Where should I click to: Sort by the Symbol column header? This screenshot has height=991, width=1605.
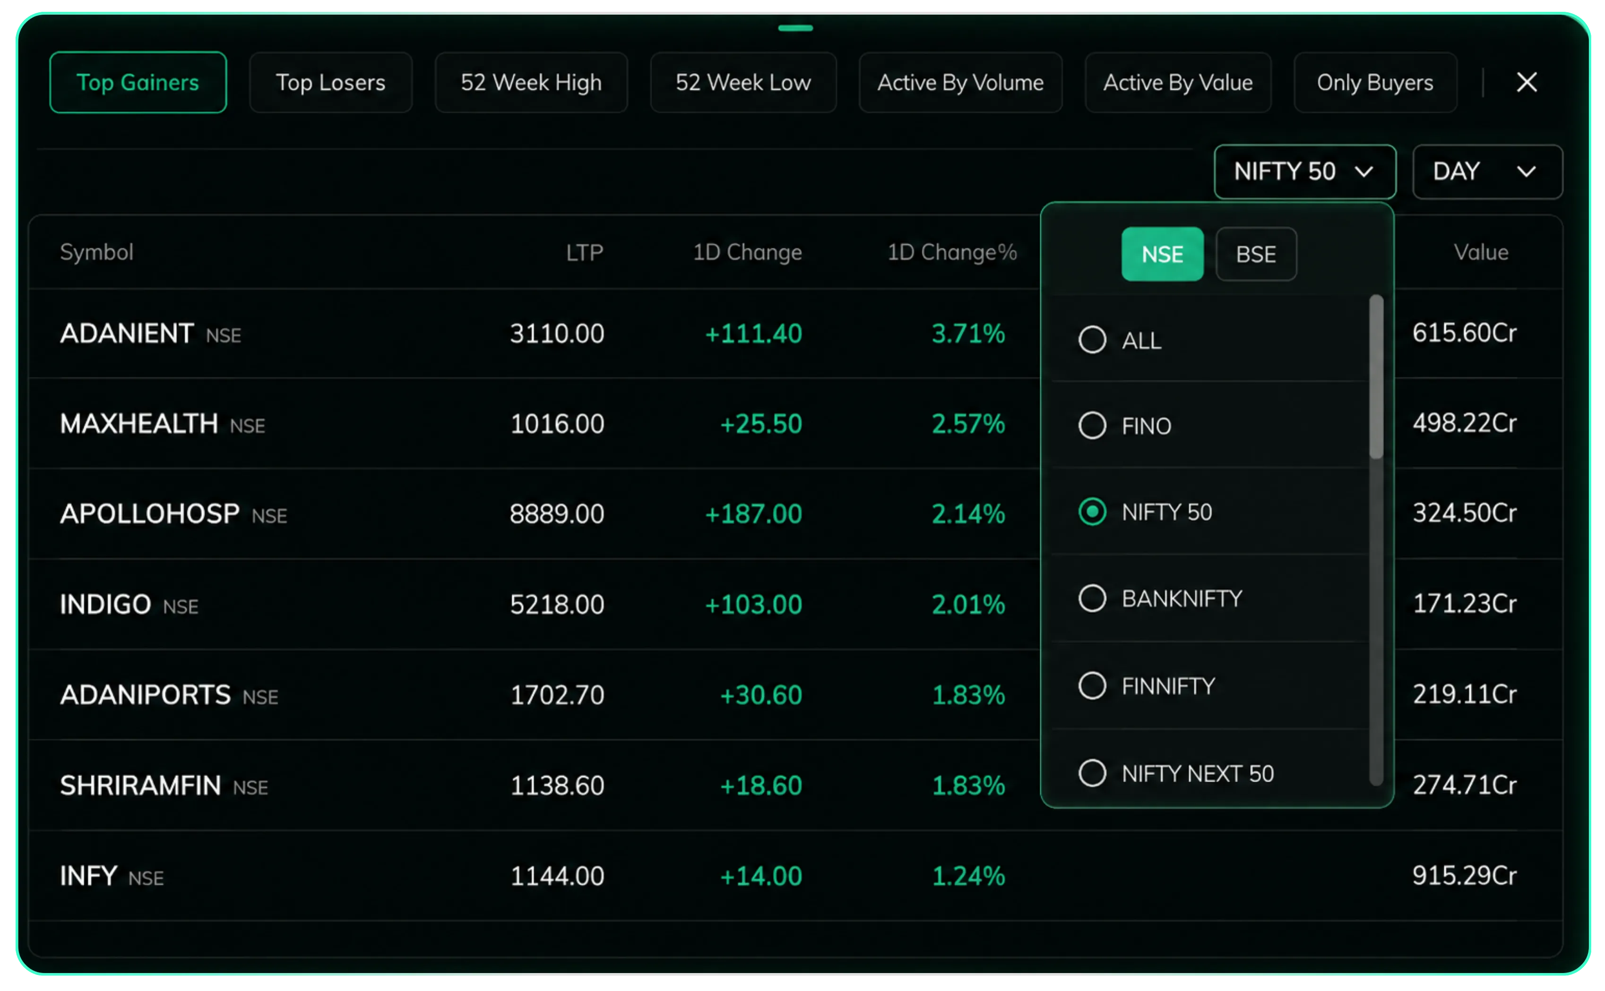pyautogui.click(x=96, y=252)
